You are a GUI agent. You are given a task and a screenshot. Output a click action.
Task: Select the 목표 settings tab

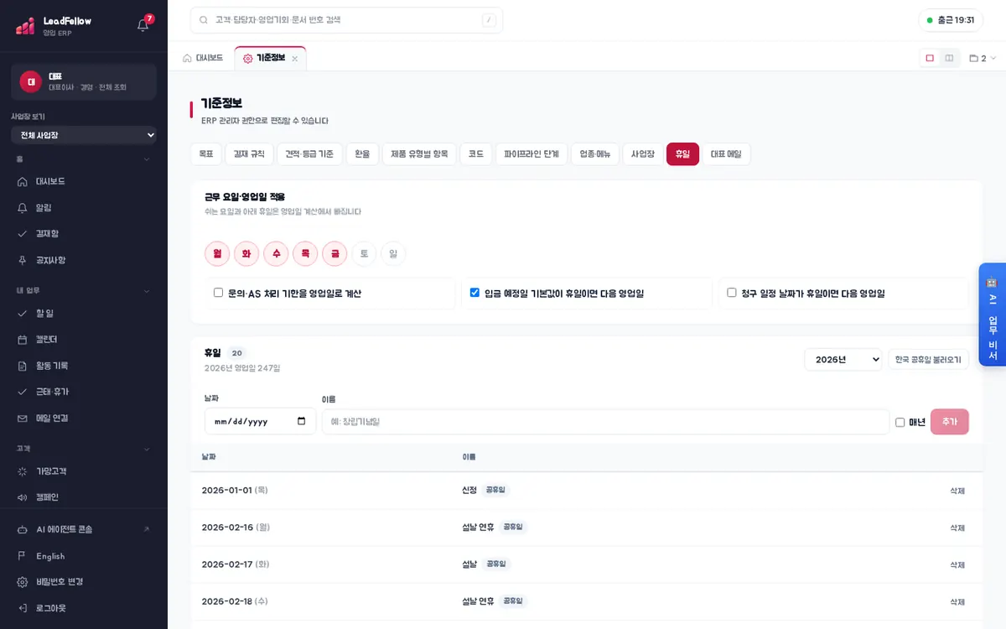(x=206, y=153)
